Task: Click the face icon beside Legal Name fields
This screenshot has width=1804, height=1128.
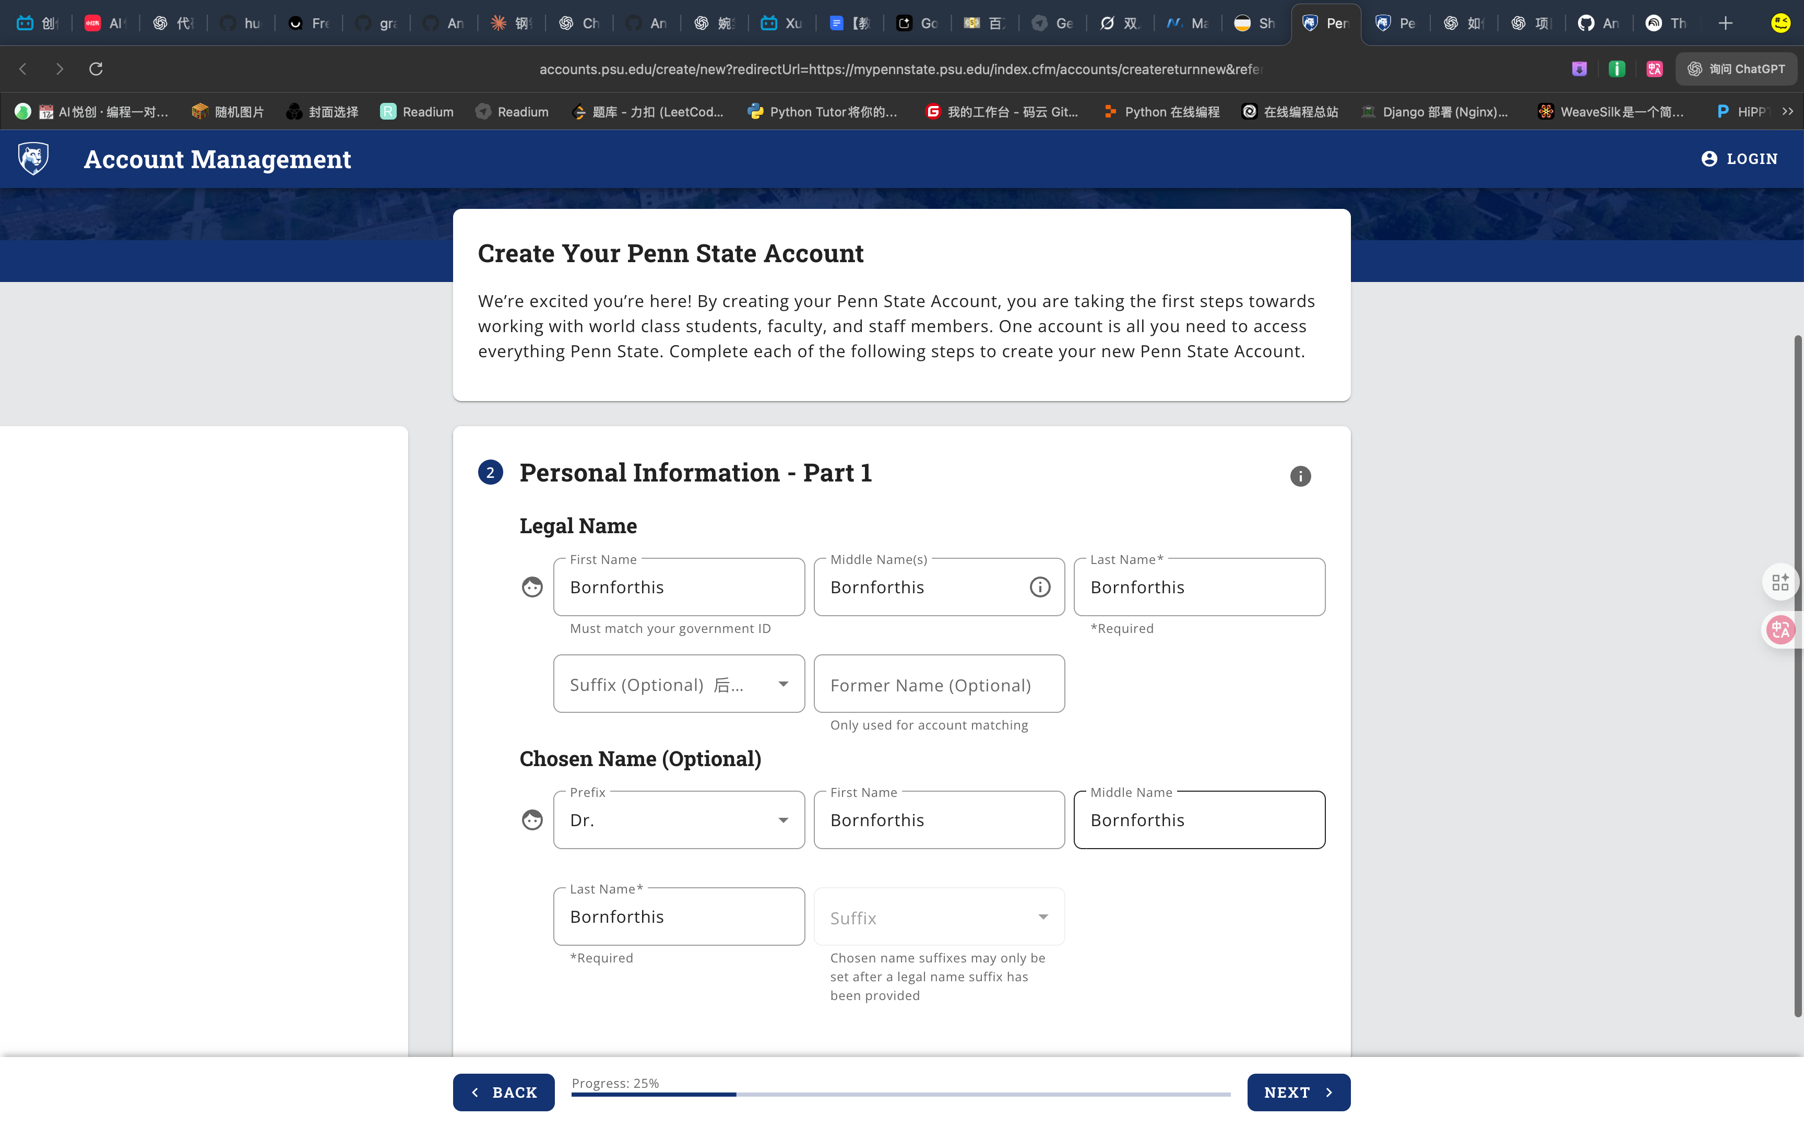Action: [532, 587]
